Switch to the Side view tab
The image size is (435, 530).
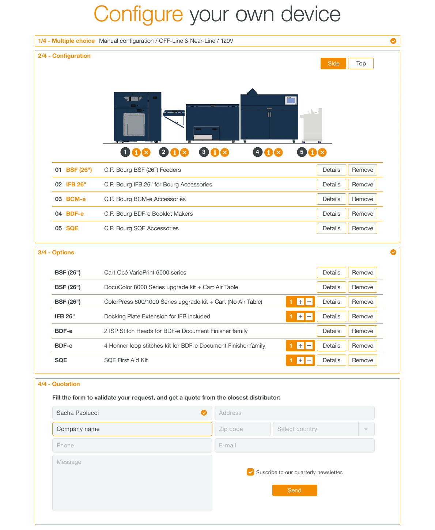(x=333, y=64)
